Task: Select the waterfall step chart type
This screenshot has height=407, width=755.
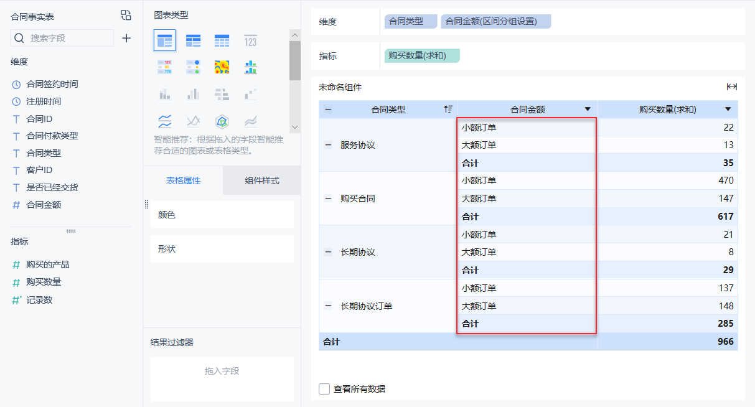Action: pyautogui.click(x=251, y=94)
